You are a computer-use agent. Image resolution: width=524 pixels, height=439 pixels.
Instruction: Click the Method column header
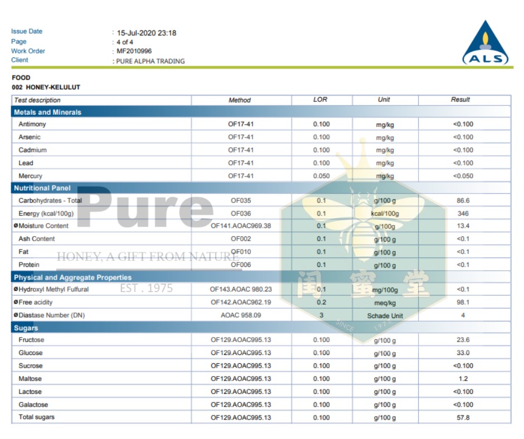(240, 100)
